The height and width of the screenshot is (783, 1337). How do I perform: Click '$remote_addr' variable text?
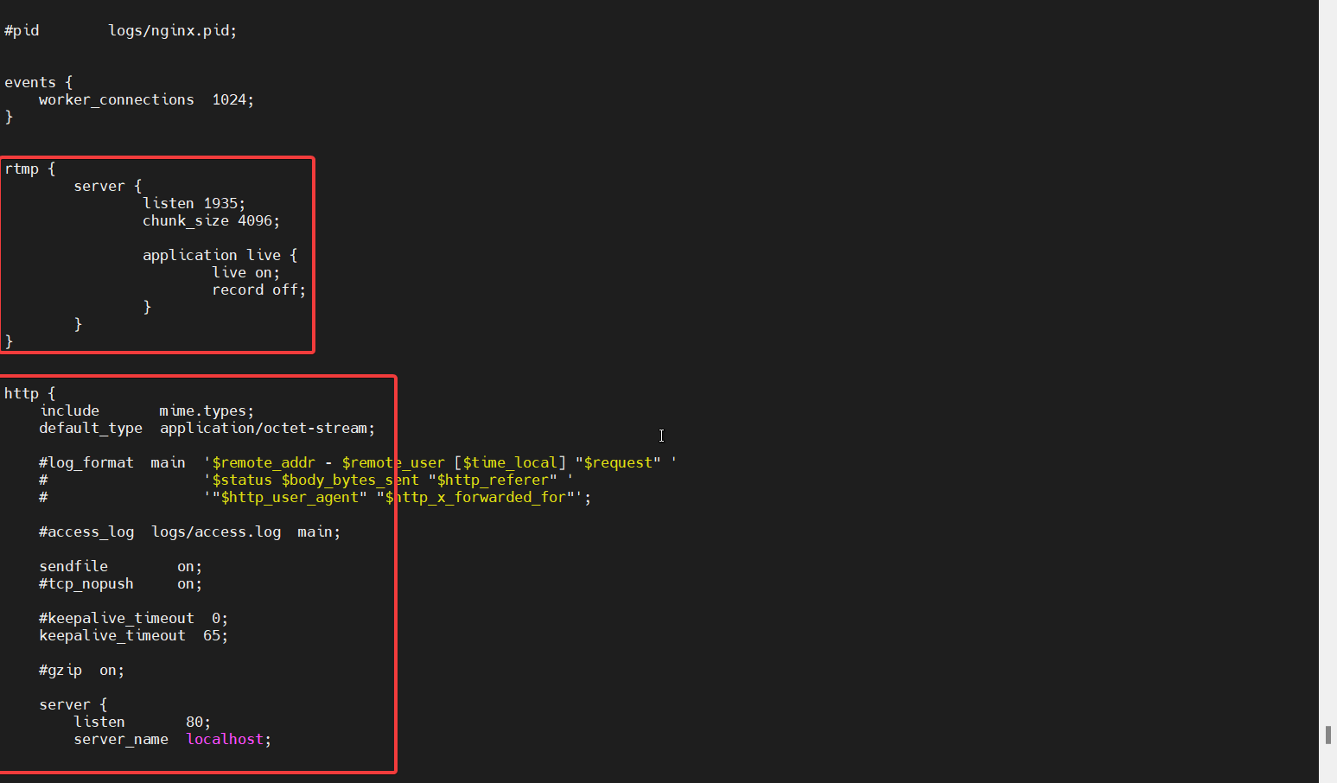264,462
